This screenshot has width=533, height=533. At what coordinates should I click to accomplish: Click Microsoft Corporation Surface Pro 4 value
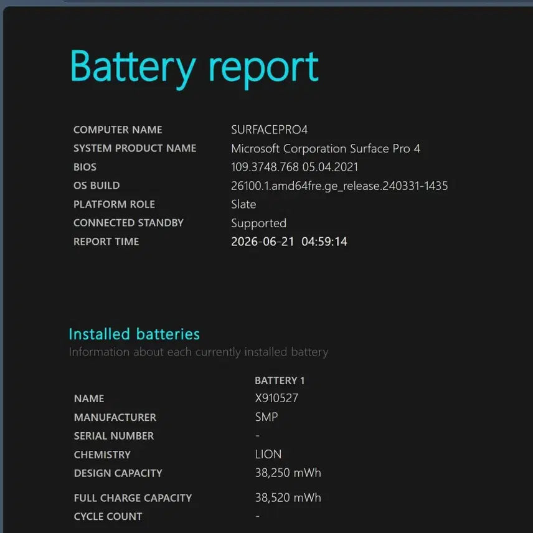[x=326, y=149]
